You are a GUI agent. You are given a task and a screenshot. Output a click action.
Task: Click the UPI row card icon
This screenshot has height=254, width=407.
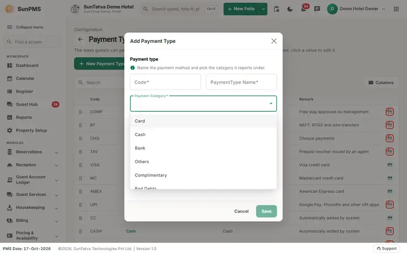click(x=389, y=204)
